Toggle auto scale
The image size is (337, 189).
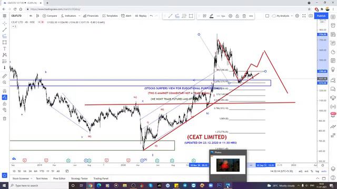pos(324,171)
